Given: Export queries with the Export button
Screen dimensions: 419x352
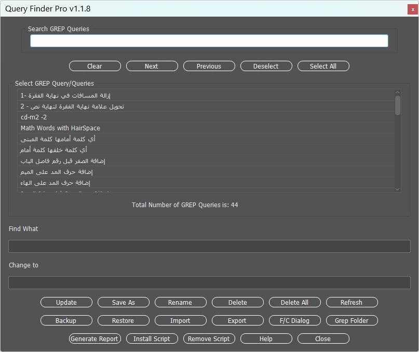Looking at the screenshot, I should 237,320.
